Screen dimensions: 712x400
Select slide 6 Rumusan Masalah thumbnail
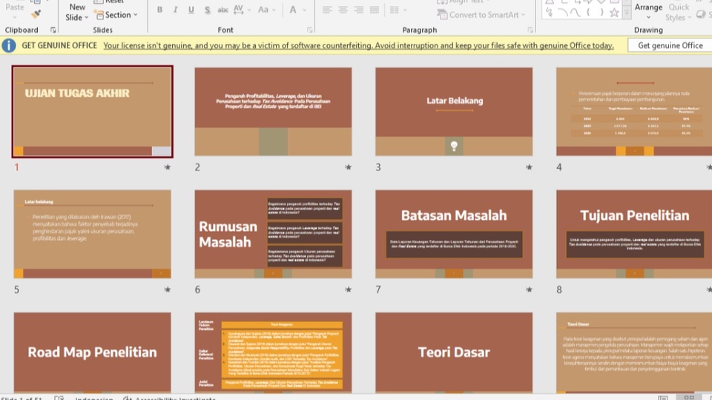coord(273,234)
